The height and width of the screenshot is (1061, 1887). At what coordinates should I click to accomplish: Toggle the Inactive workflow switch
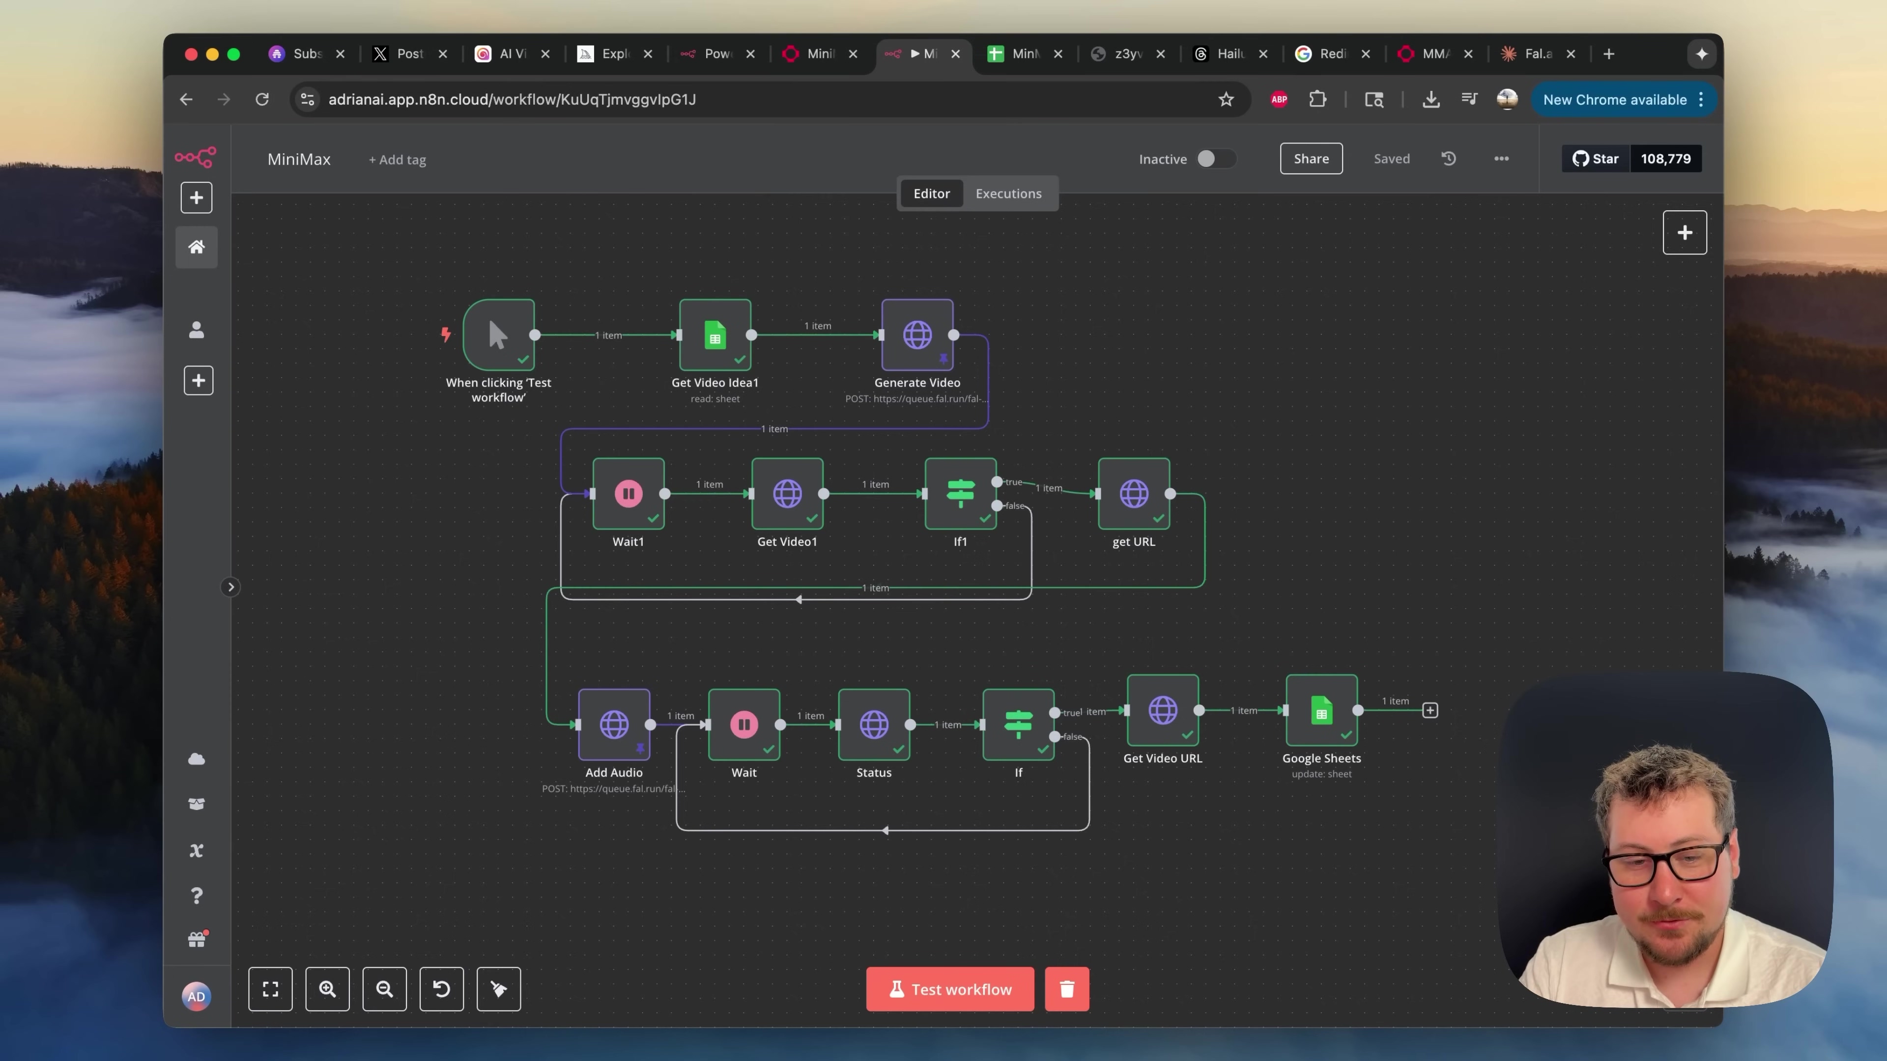click(x=1216, y=159)
